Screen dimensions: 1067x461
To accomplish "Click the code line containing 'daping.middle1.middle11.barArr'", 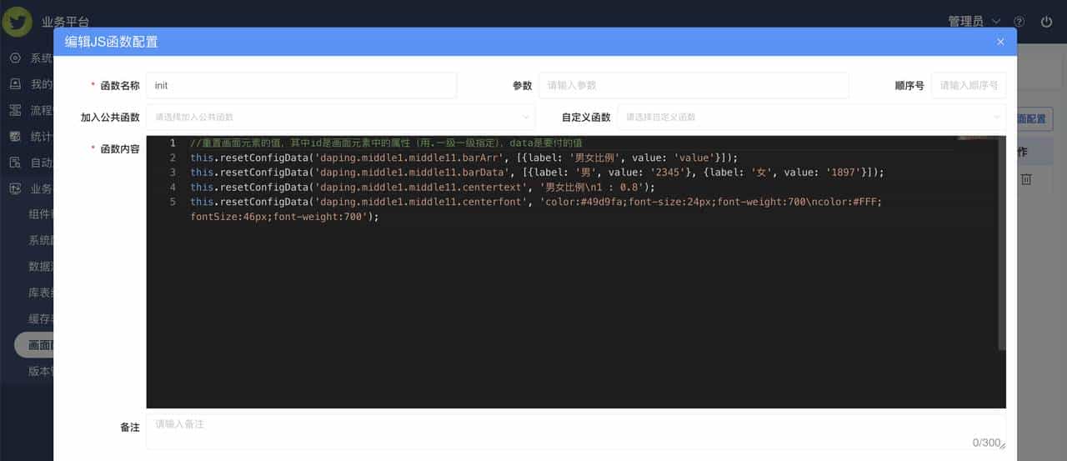I will click(464, 158).
